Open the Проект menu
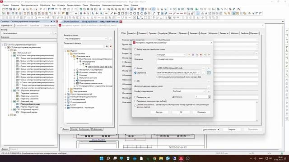This screenshot has height=162, width=289. click(5, 5)
